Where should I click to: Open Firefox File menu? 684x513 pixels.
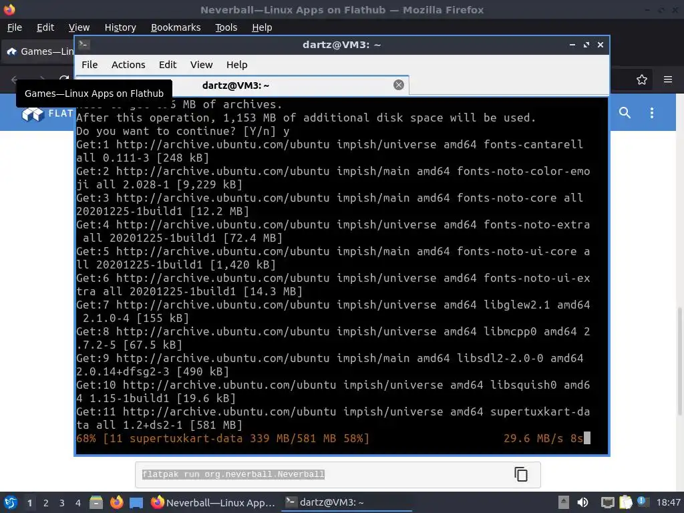point(15,27)
